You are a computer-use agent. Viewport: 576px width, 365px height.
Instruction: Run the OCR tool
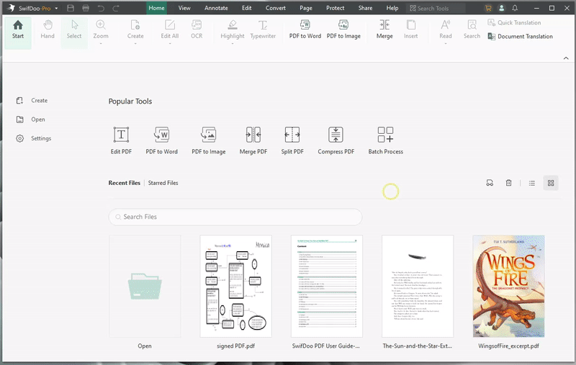coord(197,30)
